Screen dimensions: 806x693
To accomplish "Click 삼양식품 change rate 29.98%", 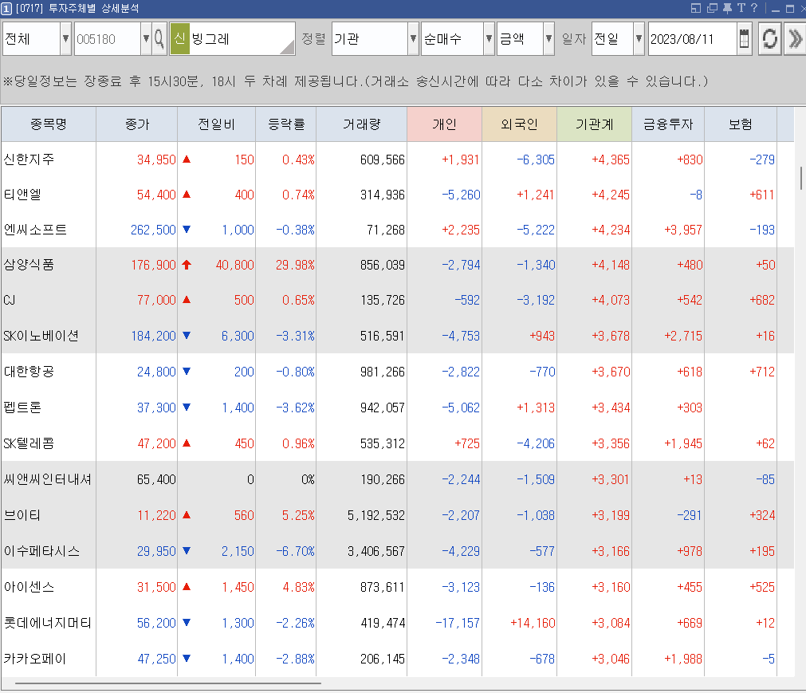I will coord(295,265).
